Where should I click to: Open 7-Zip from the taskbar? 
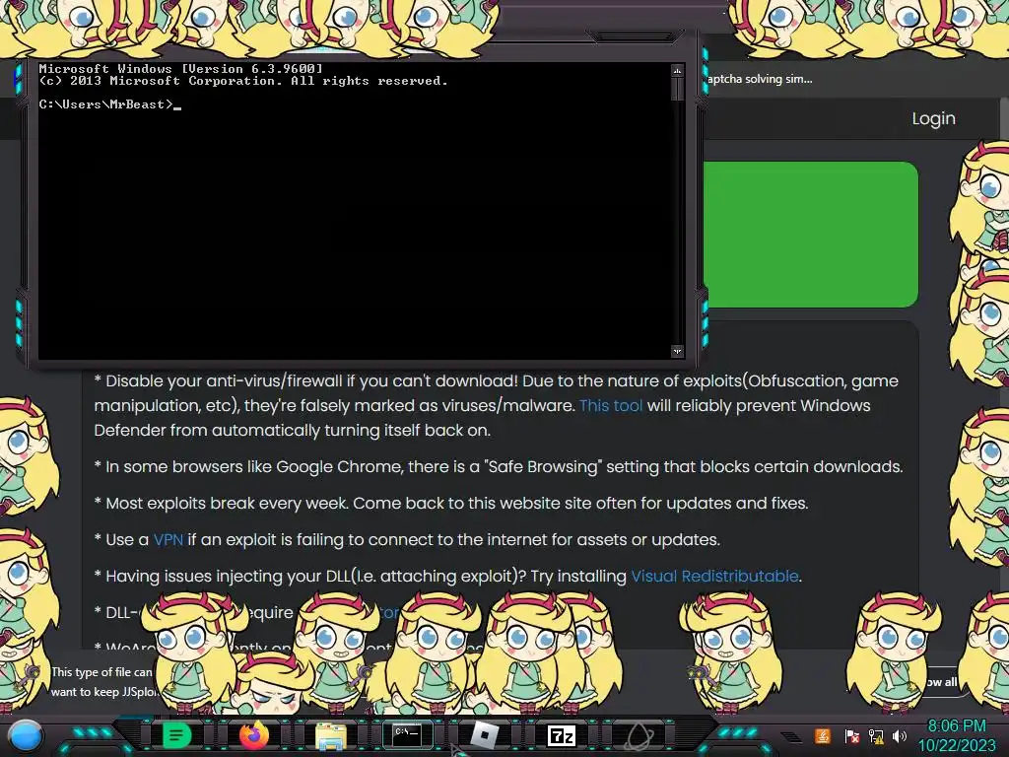pyautogui.click(x=561, y=735)
